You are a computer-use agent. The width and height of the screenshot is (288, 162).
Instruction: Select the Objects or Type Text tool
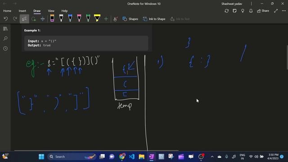click(24, 19)
